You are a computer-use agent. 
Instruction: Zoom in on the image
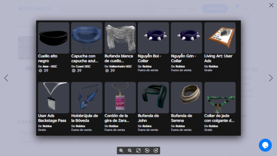(121, 150)
